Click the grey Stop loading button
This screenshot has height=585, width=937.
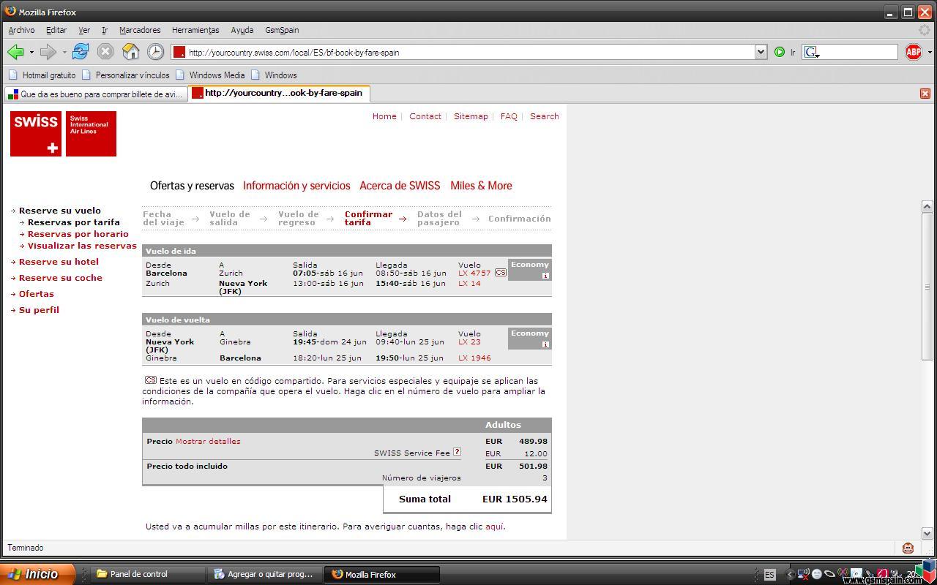(x=105, y=51)
